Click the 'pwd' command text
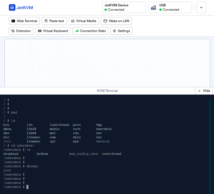Image resolution: width=214 pixels, height=194 pixels. [x=14, y=112]
